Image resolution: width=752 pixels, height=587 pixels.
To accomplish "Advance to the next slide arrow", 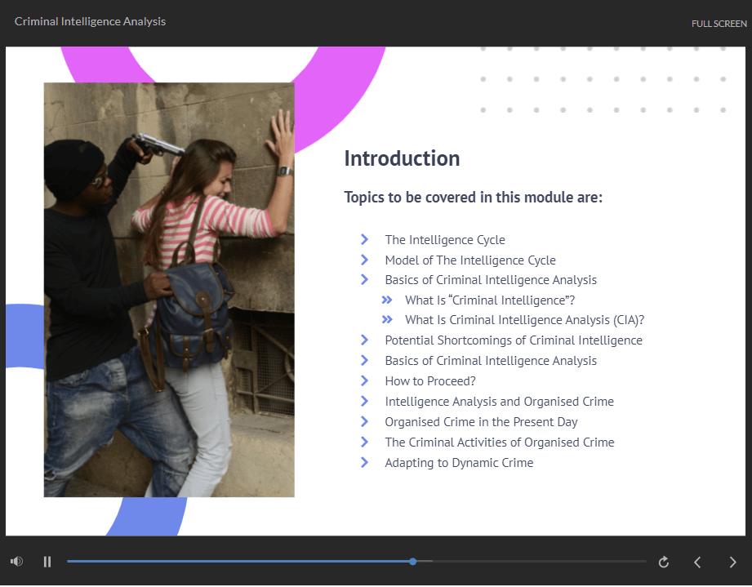I will [733, 562].
